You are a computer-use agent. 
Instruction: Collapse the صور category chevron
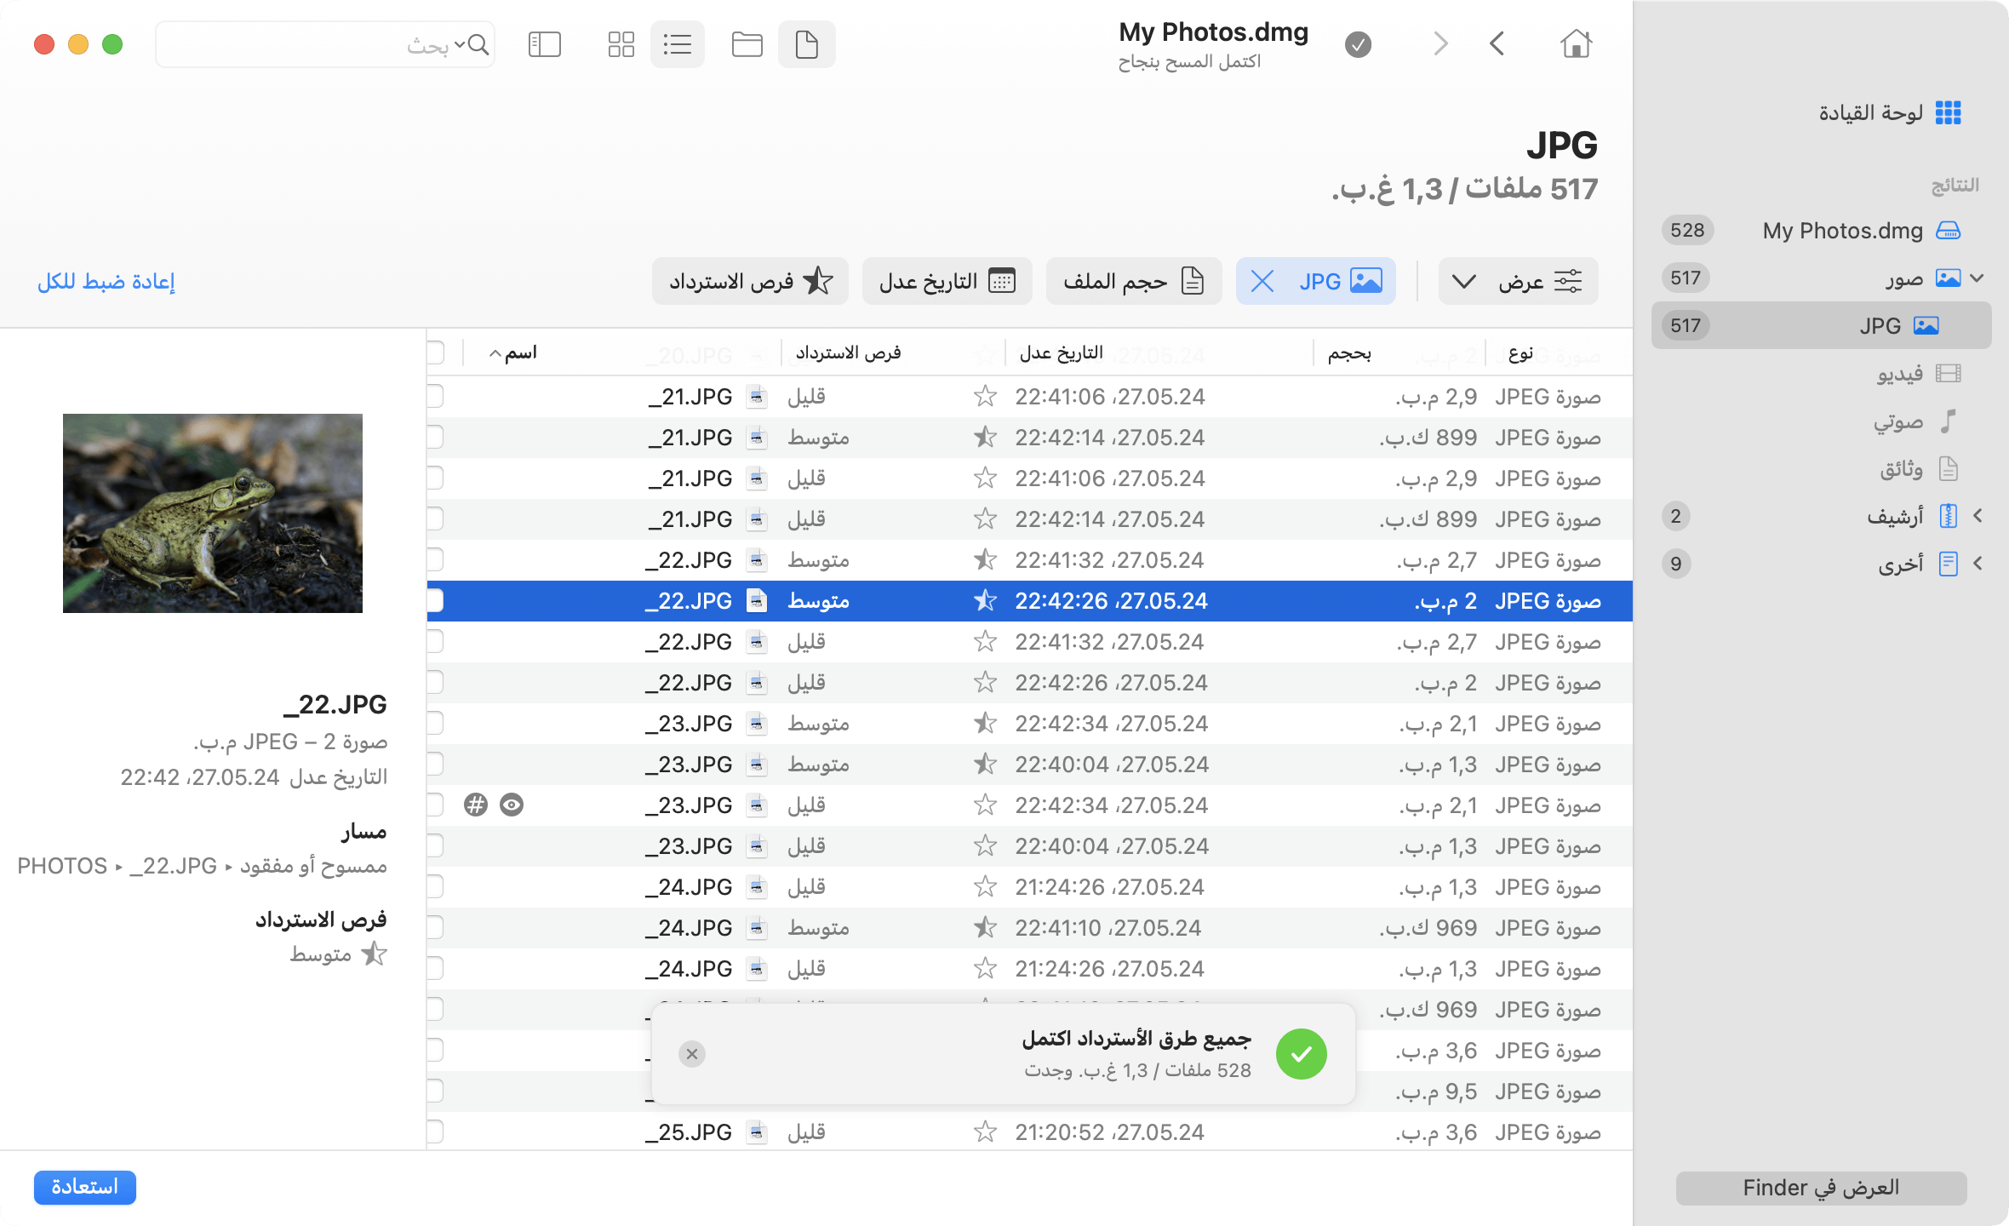[1978, 278]
